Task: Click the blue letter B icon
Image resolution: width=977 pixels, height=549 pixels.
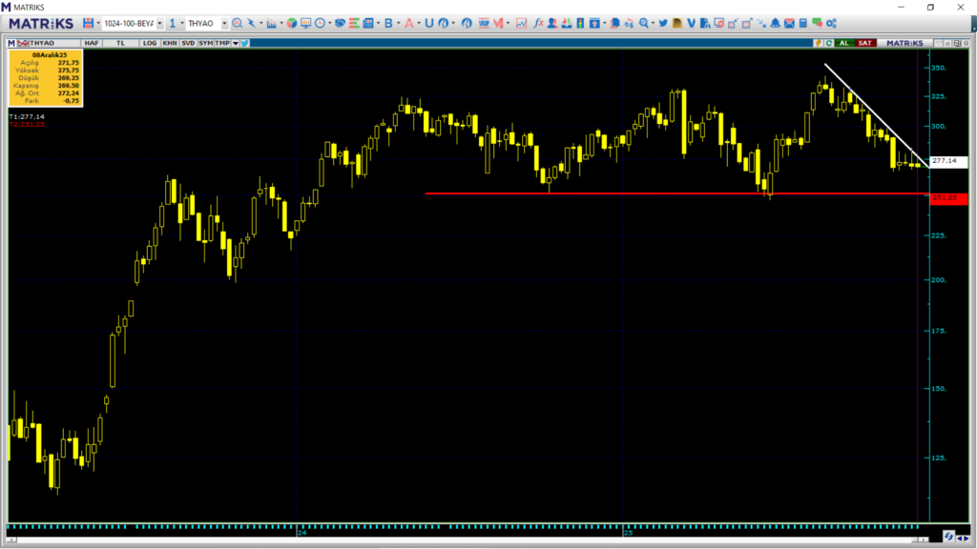Action: pyautogui.click(x=388, y=23)
